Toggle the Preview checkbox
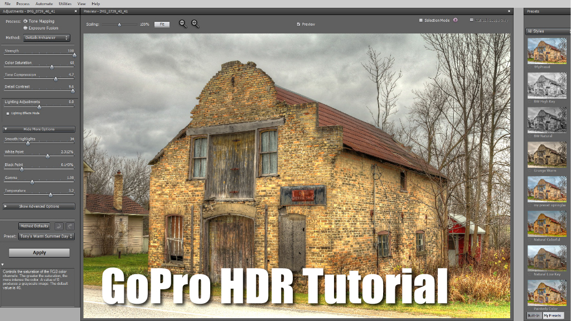This screenshot has height=321, width=571. [299, 25]
